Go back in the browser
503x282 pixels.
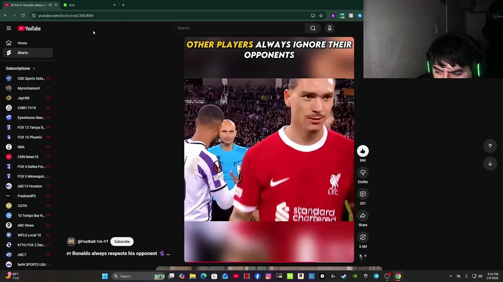(x=5, y=16)
